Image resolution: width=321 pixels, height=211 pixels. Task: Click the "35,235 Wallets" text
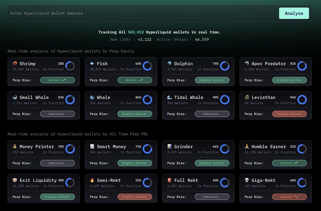[x=26, y=186]
